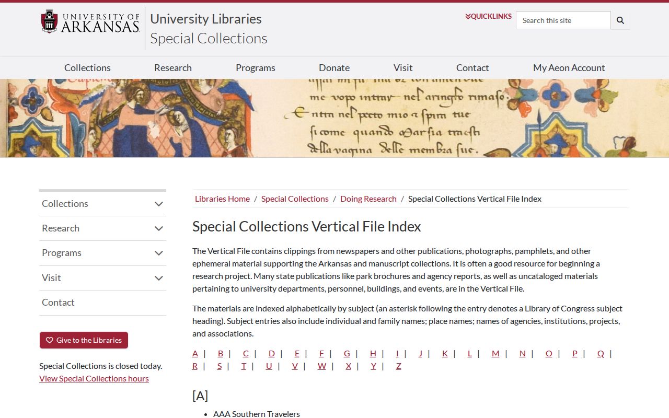Click the University of Arkansas logo
Image resolution: width=669 pixels, height=418 pixels.
90,22
